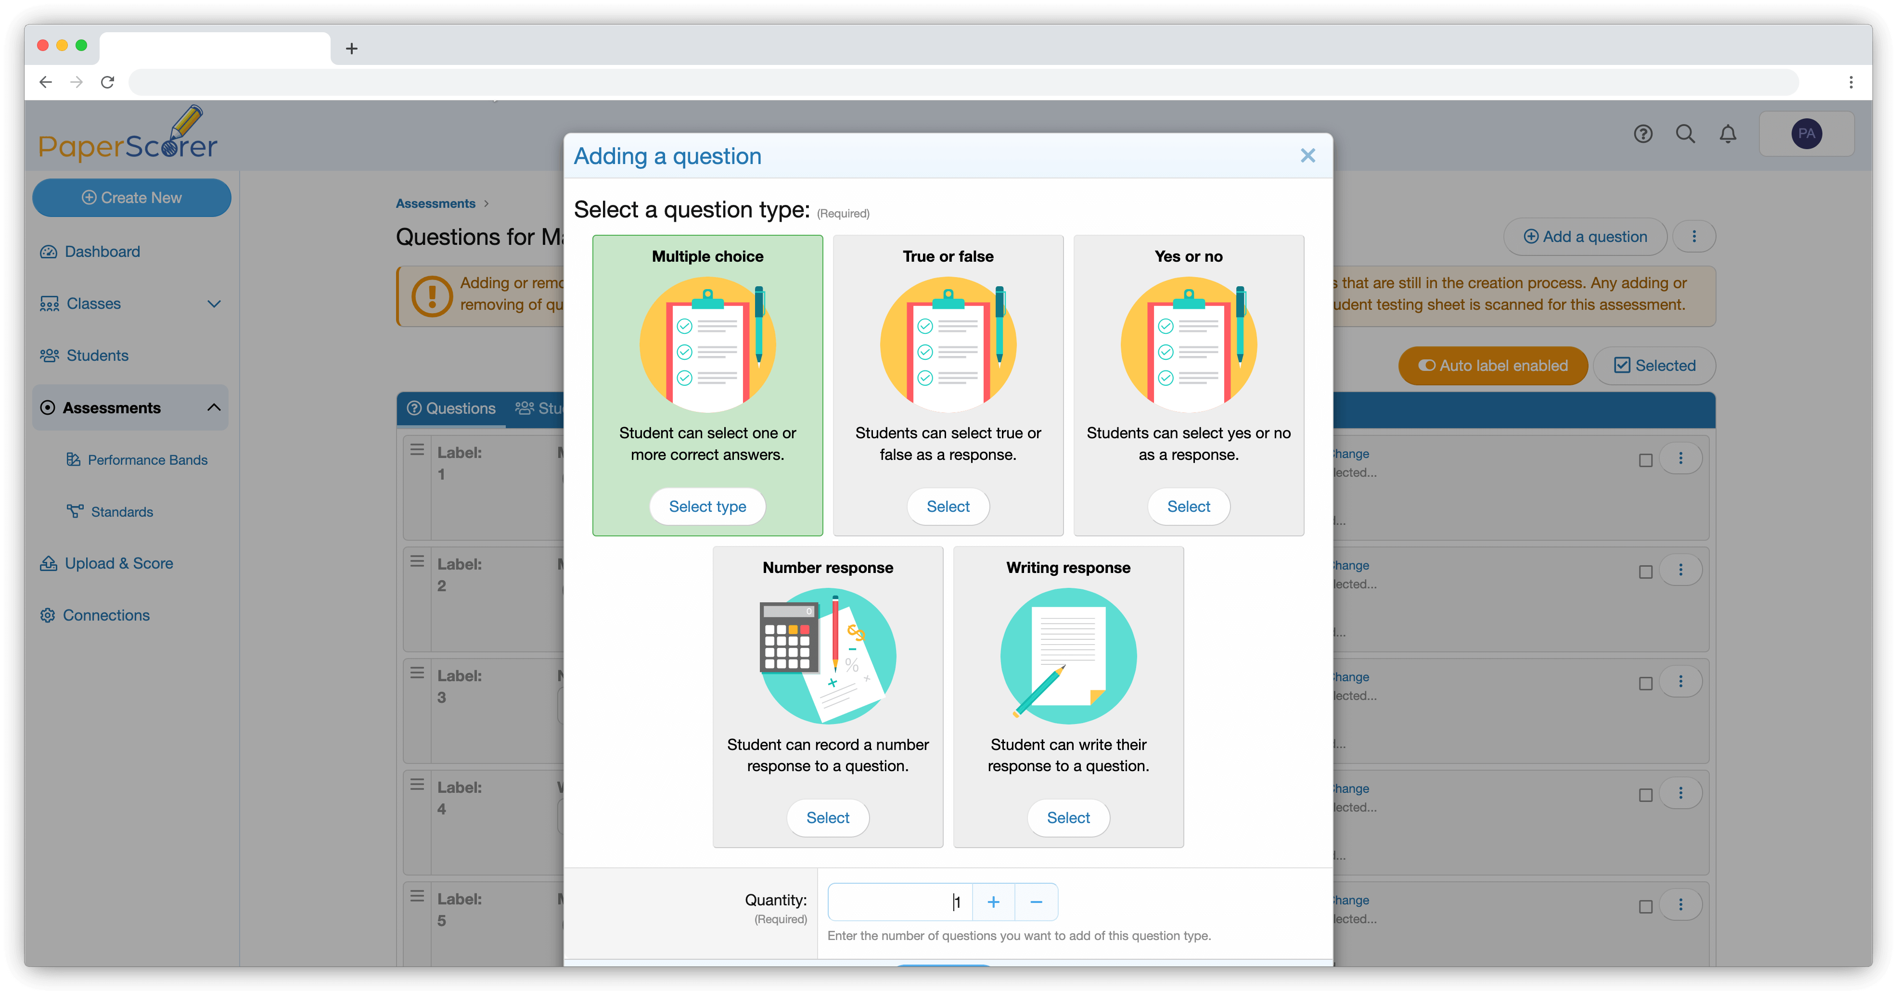This screenshot has height=991, width=1897.
Task: Collapse the Assessments section
Action: pos(214,407)
